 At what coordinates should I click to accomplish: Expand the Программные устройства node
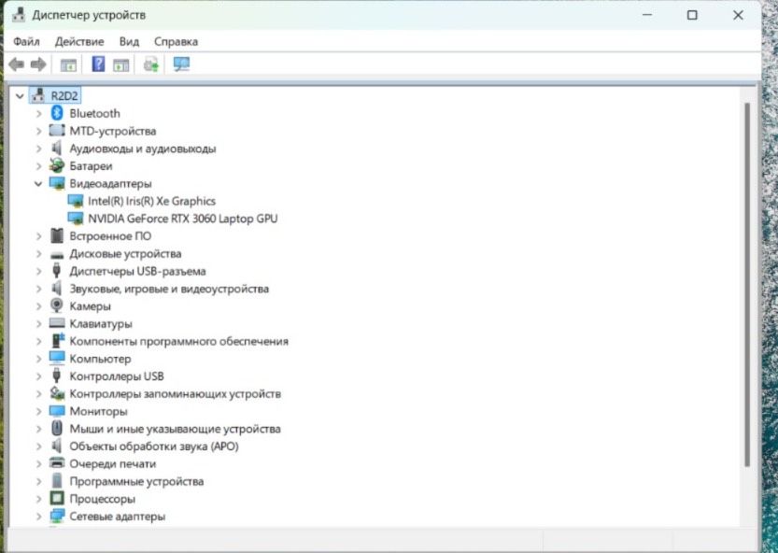(x=38, y=481)
